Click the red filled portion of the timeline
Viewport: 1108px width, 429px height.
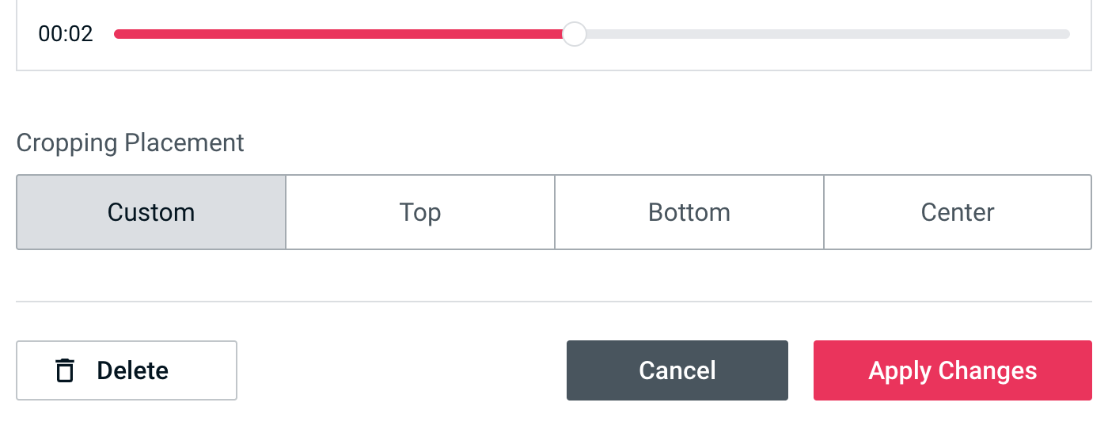pos(340,34)
